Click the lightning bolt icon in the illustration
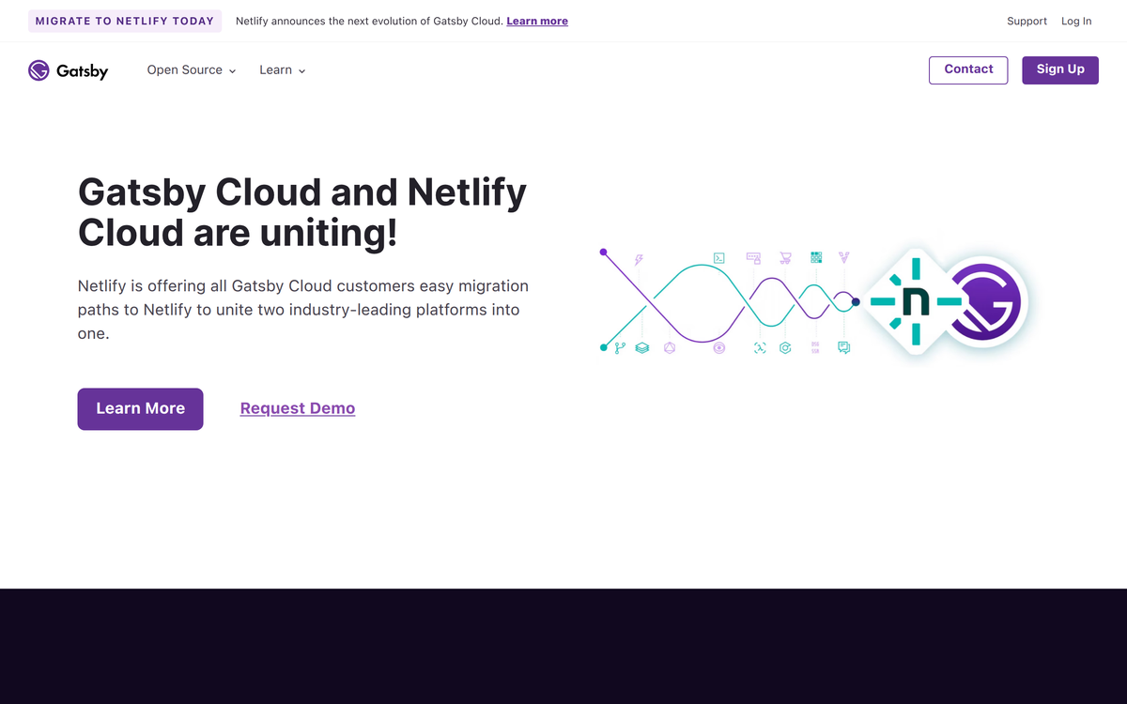1127x704 pixels. [x=639, y=259]
